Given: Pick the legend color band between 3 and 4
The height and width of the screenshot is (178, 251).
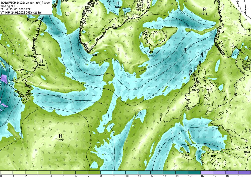Looking at the screenshot, I should 44,172.
